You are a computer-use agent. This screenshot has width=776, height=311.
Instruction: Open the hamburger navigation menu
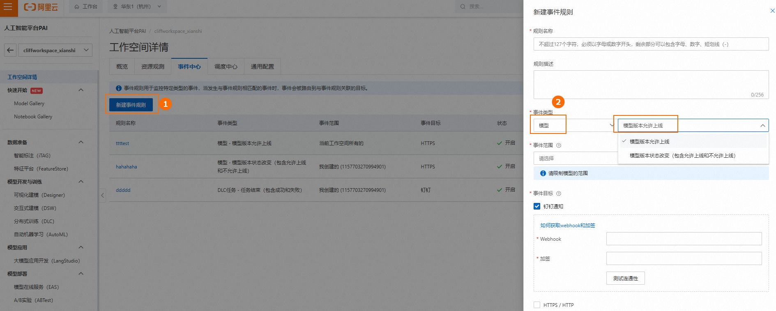pos(8,7)
